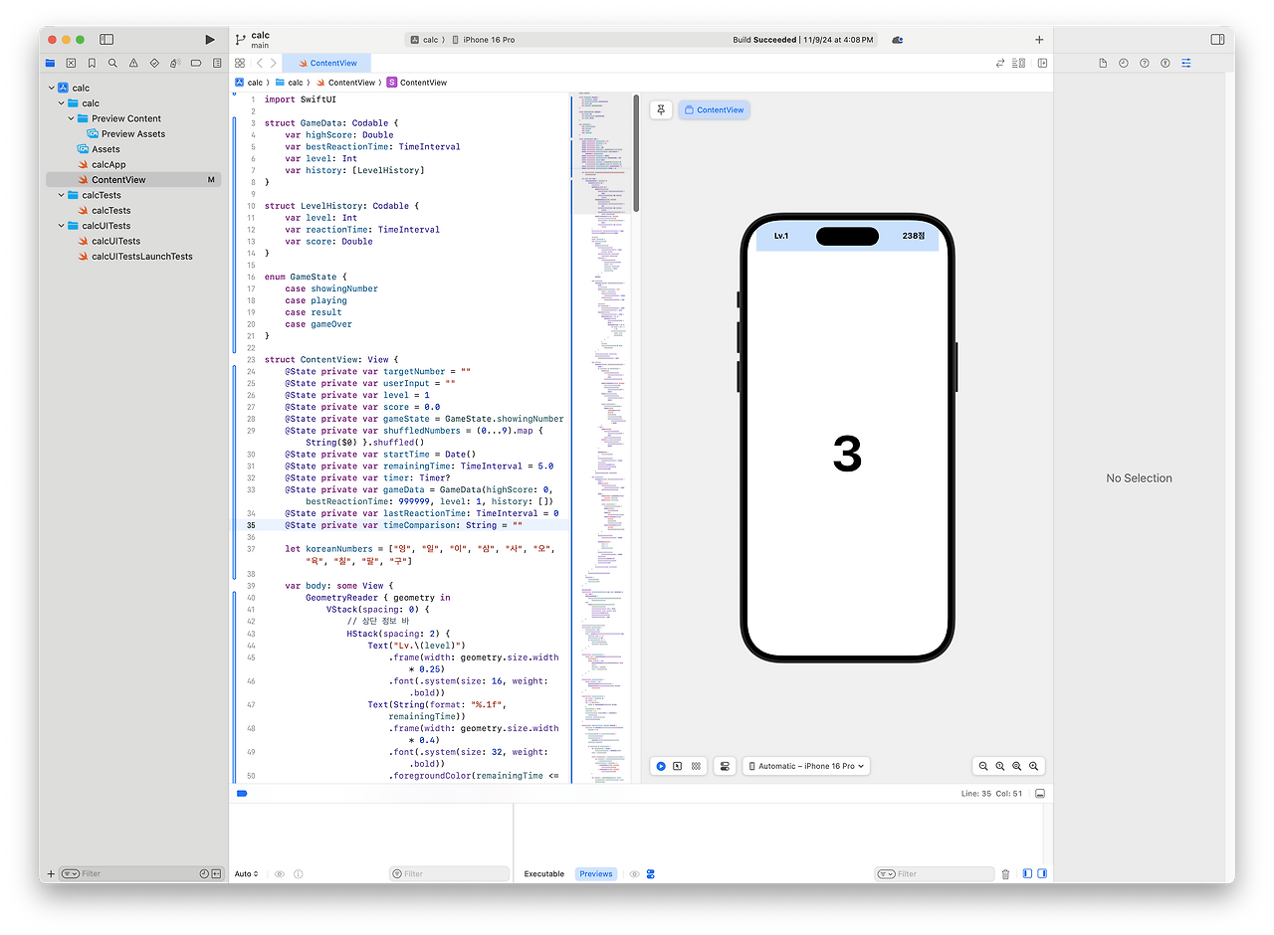Toggle the right inspector panel
1274x935 pixels.
point(1217,40)
